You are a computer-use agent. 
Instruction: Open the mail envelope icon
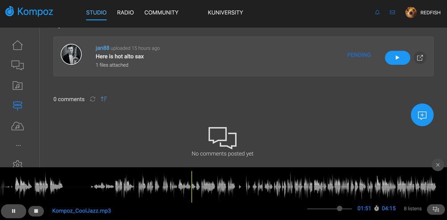pyautogui.click(x=392, y=12)
